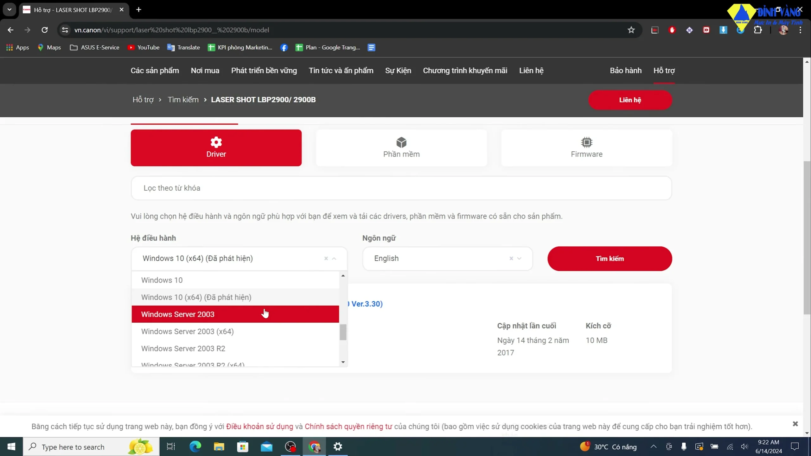This screenshot has height=456, width=811.
Task: Choose Windows 10 from the OS list
Action: [x=235, y=280]
